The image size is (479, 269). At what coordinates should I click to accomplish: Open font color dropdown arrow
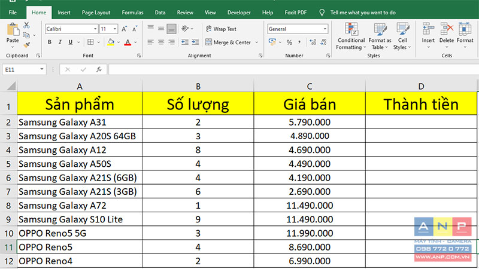(135, 42)
